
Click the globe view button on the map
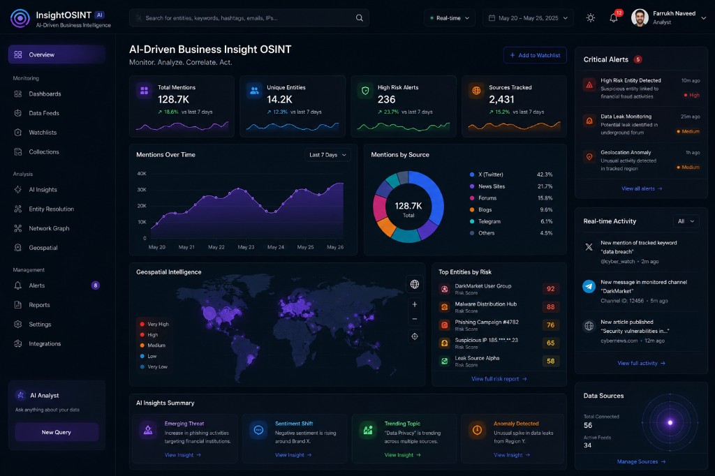click(415, 284)
